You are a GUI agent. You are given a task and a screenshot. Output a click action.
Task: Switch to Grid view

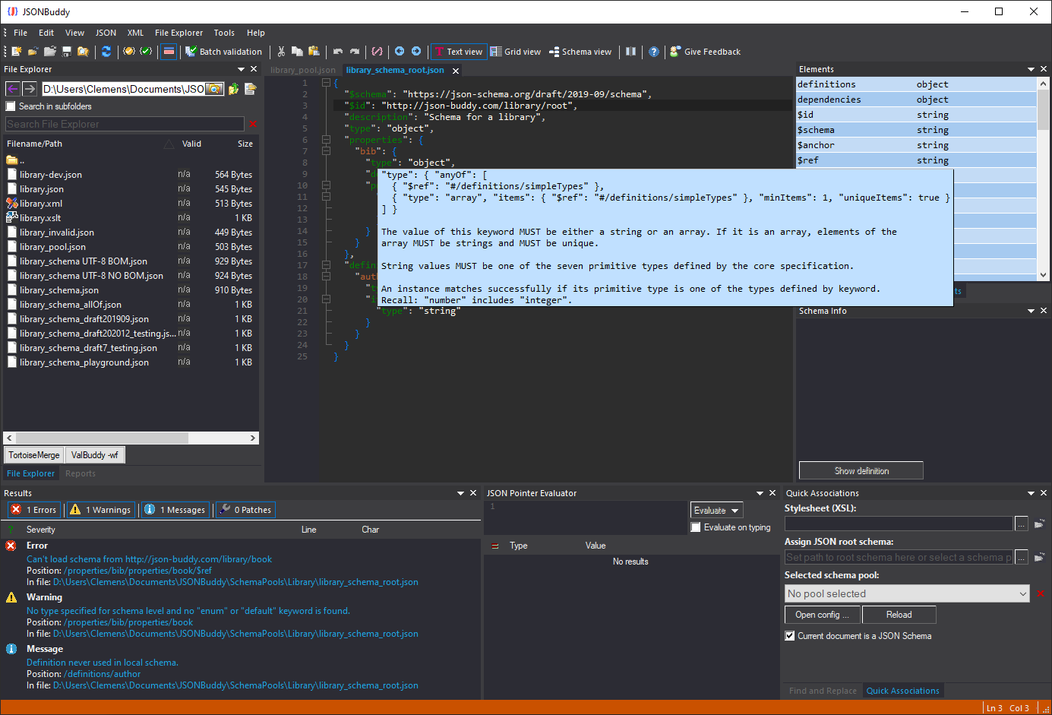tap(515, 52)
